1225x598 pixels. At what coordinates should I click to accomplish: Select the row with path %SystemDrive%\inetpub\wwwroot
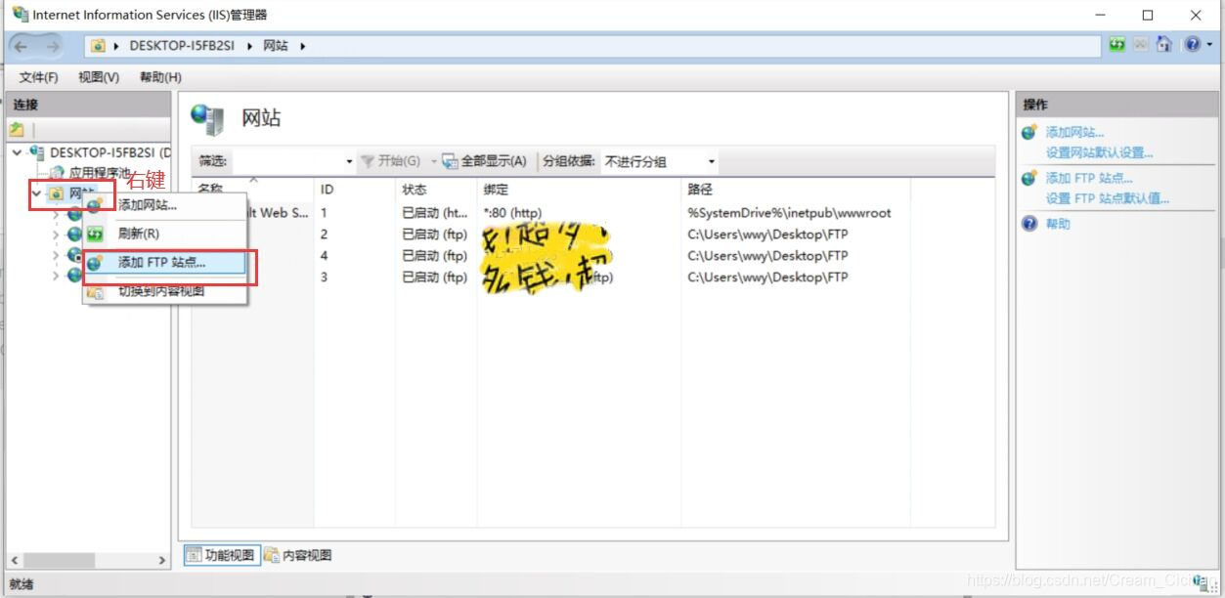(592, 213)
